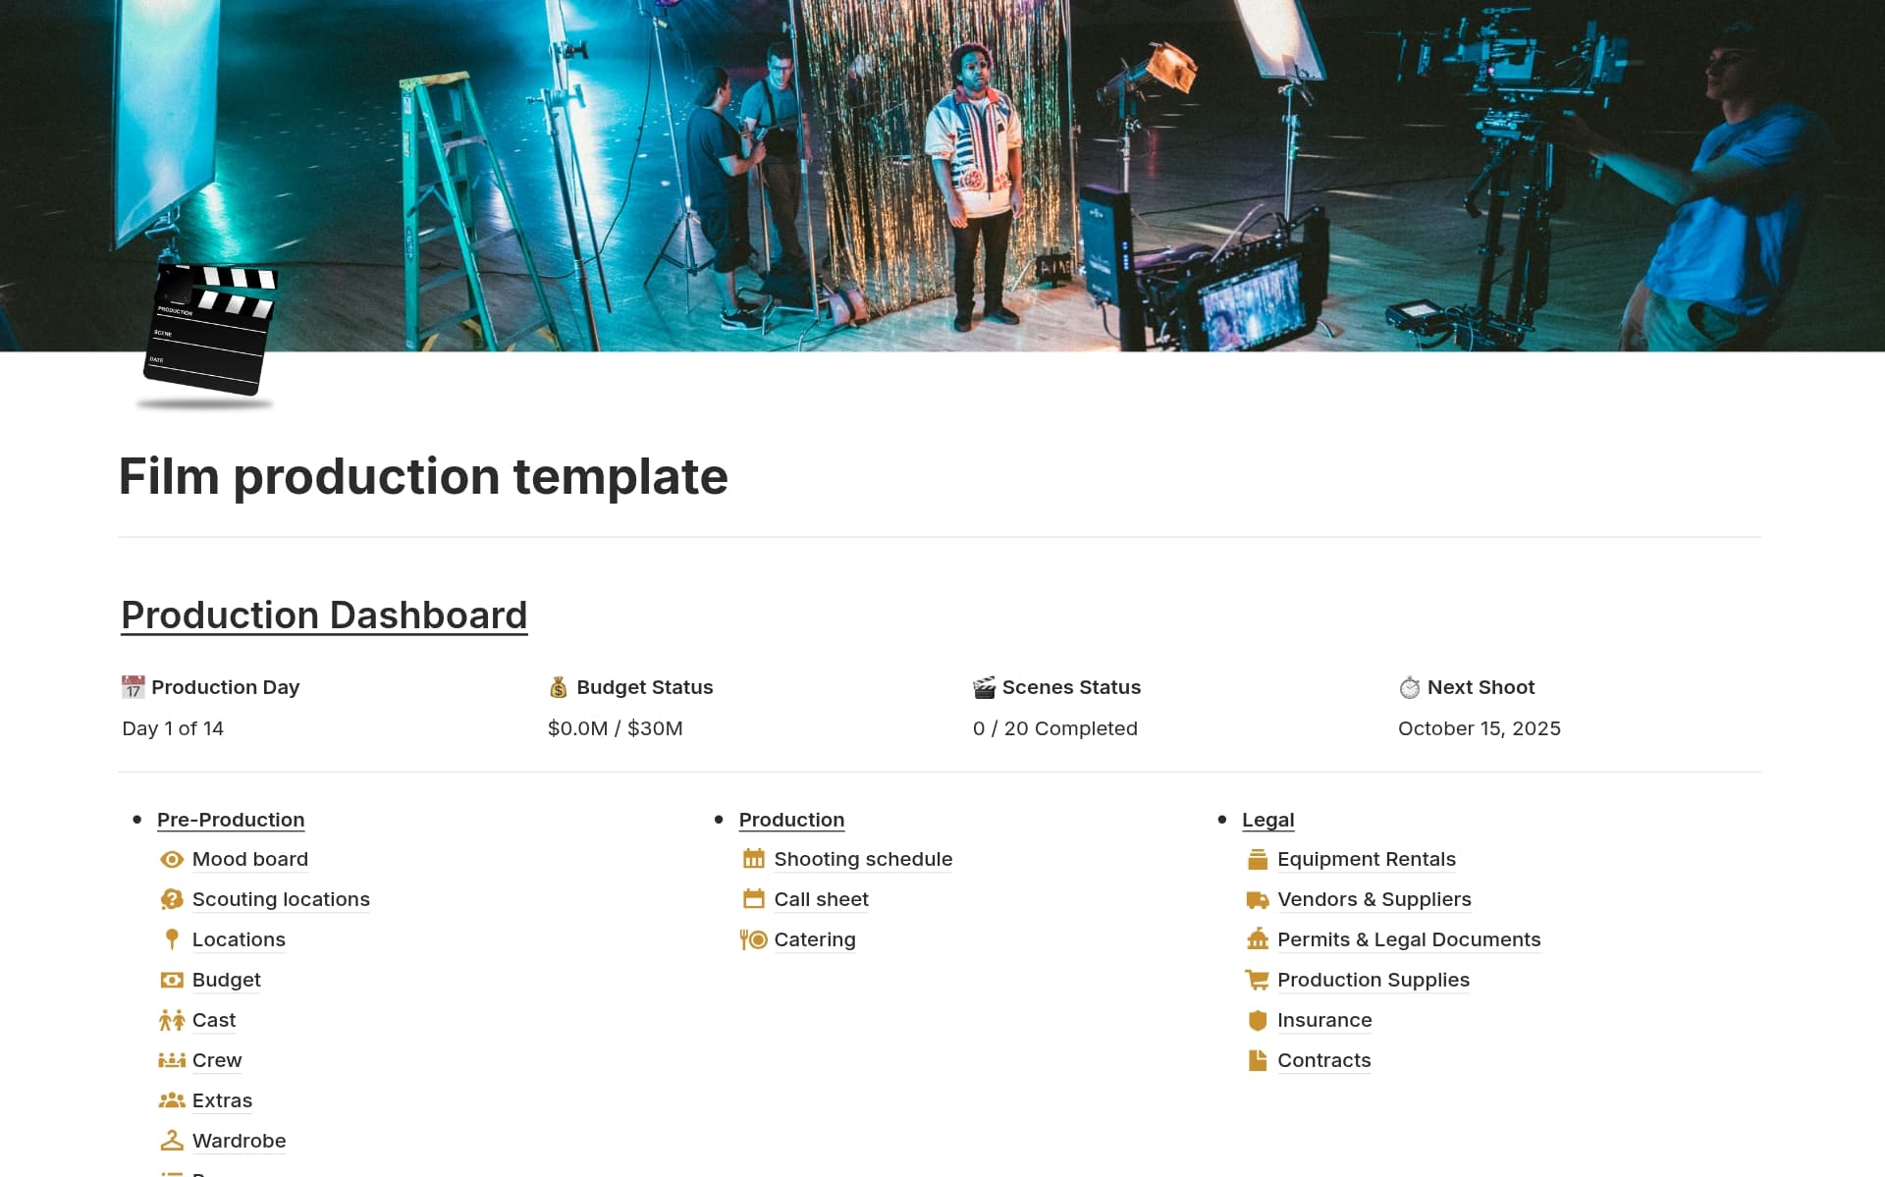Open the Crew page link
Viewport: 1885px width, 1177px height.
217,1060
